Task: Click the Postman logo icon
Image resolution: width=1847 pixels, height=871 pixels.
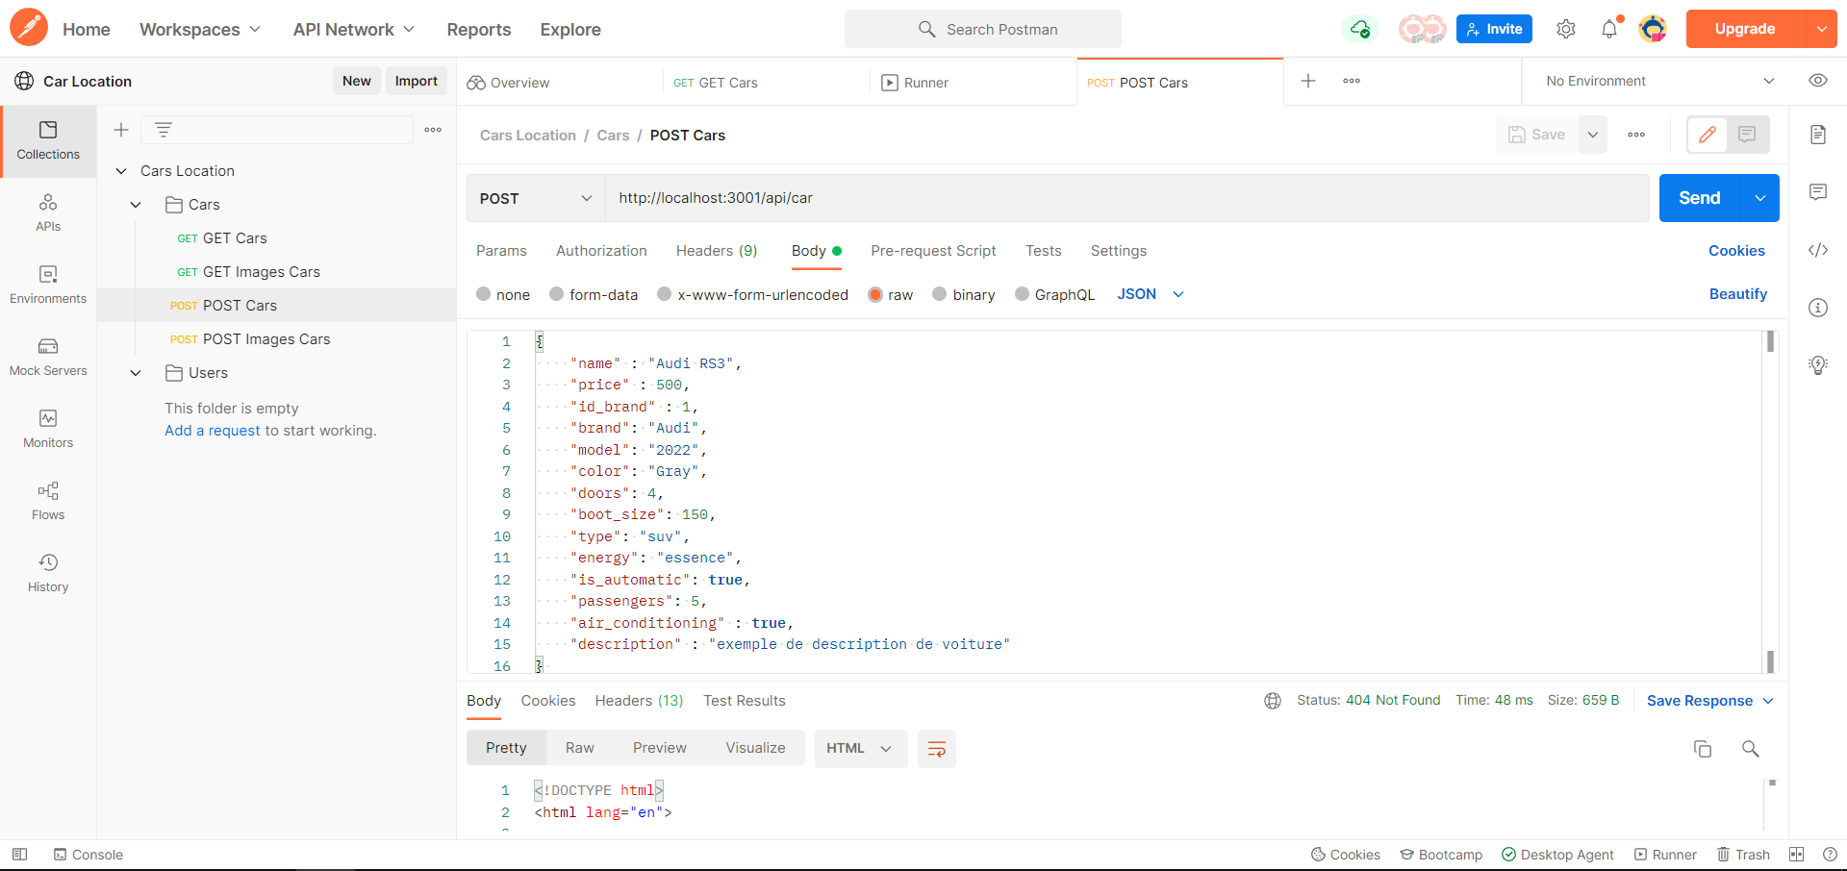Action: [29, 28]
